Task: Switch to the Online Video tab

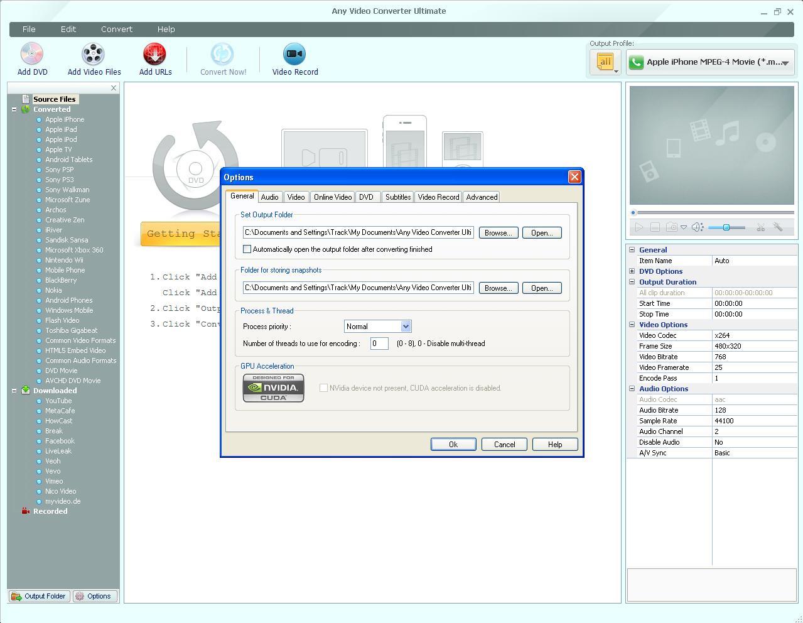Action: (333, 197)
